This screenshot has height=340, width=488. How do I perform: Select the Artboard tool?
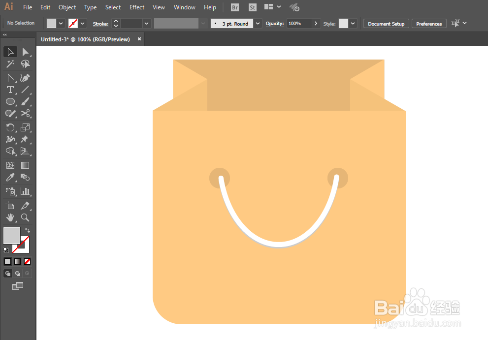[x=10, y=205]
